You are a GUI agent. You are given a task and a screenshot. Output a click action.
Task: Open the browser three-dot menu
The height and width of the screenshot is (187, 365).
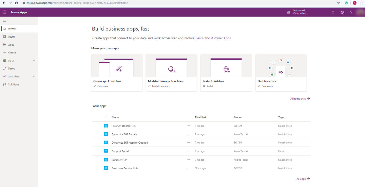tap(361, 3)
